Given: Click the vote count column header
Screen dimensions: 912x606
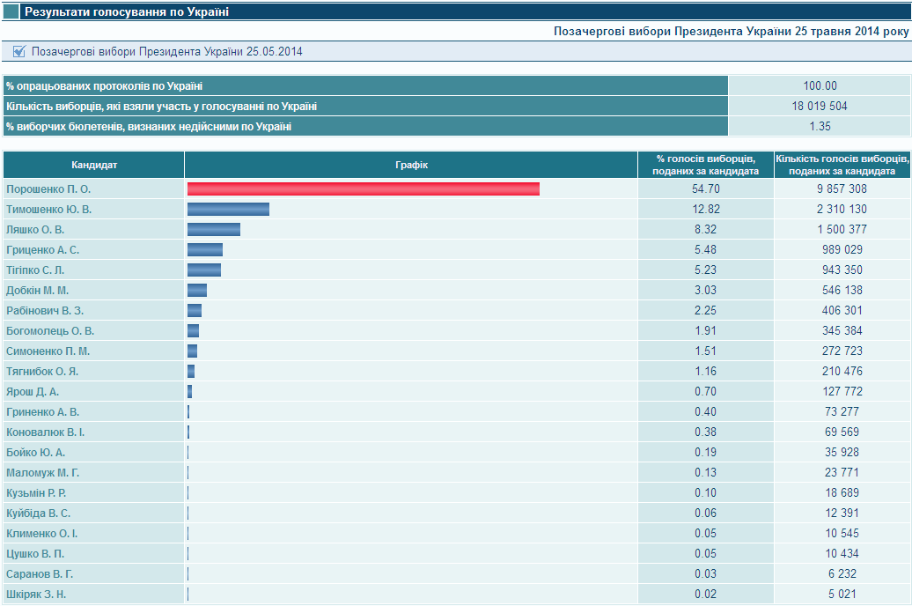Looking at the screenshot, I should point(842,165).
